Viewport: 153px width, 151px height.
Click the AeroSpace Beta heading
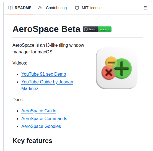pyautogui.click(x=46, y=29)
